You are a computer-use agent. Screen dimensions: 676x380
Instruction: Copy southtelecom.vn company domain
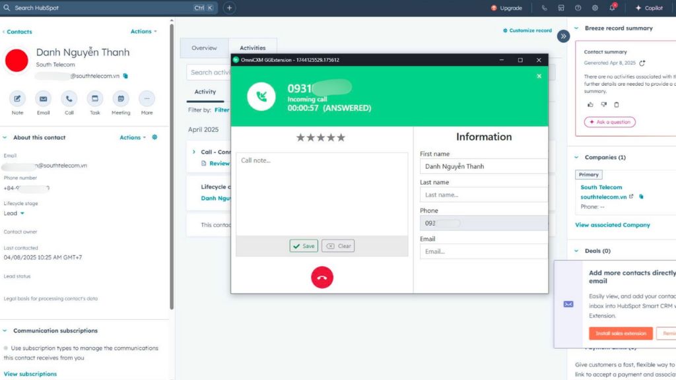tap(641, 197)
